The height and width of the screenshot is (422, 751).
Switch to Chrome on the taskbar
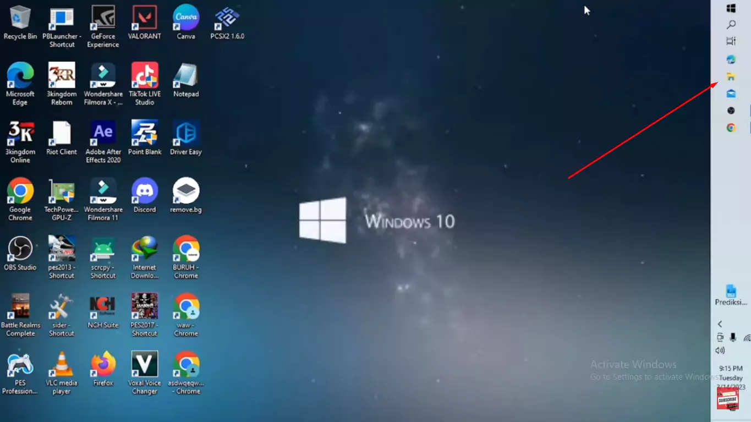(x=731, y=128)
